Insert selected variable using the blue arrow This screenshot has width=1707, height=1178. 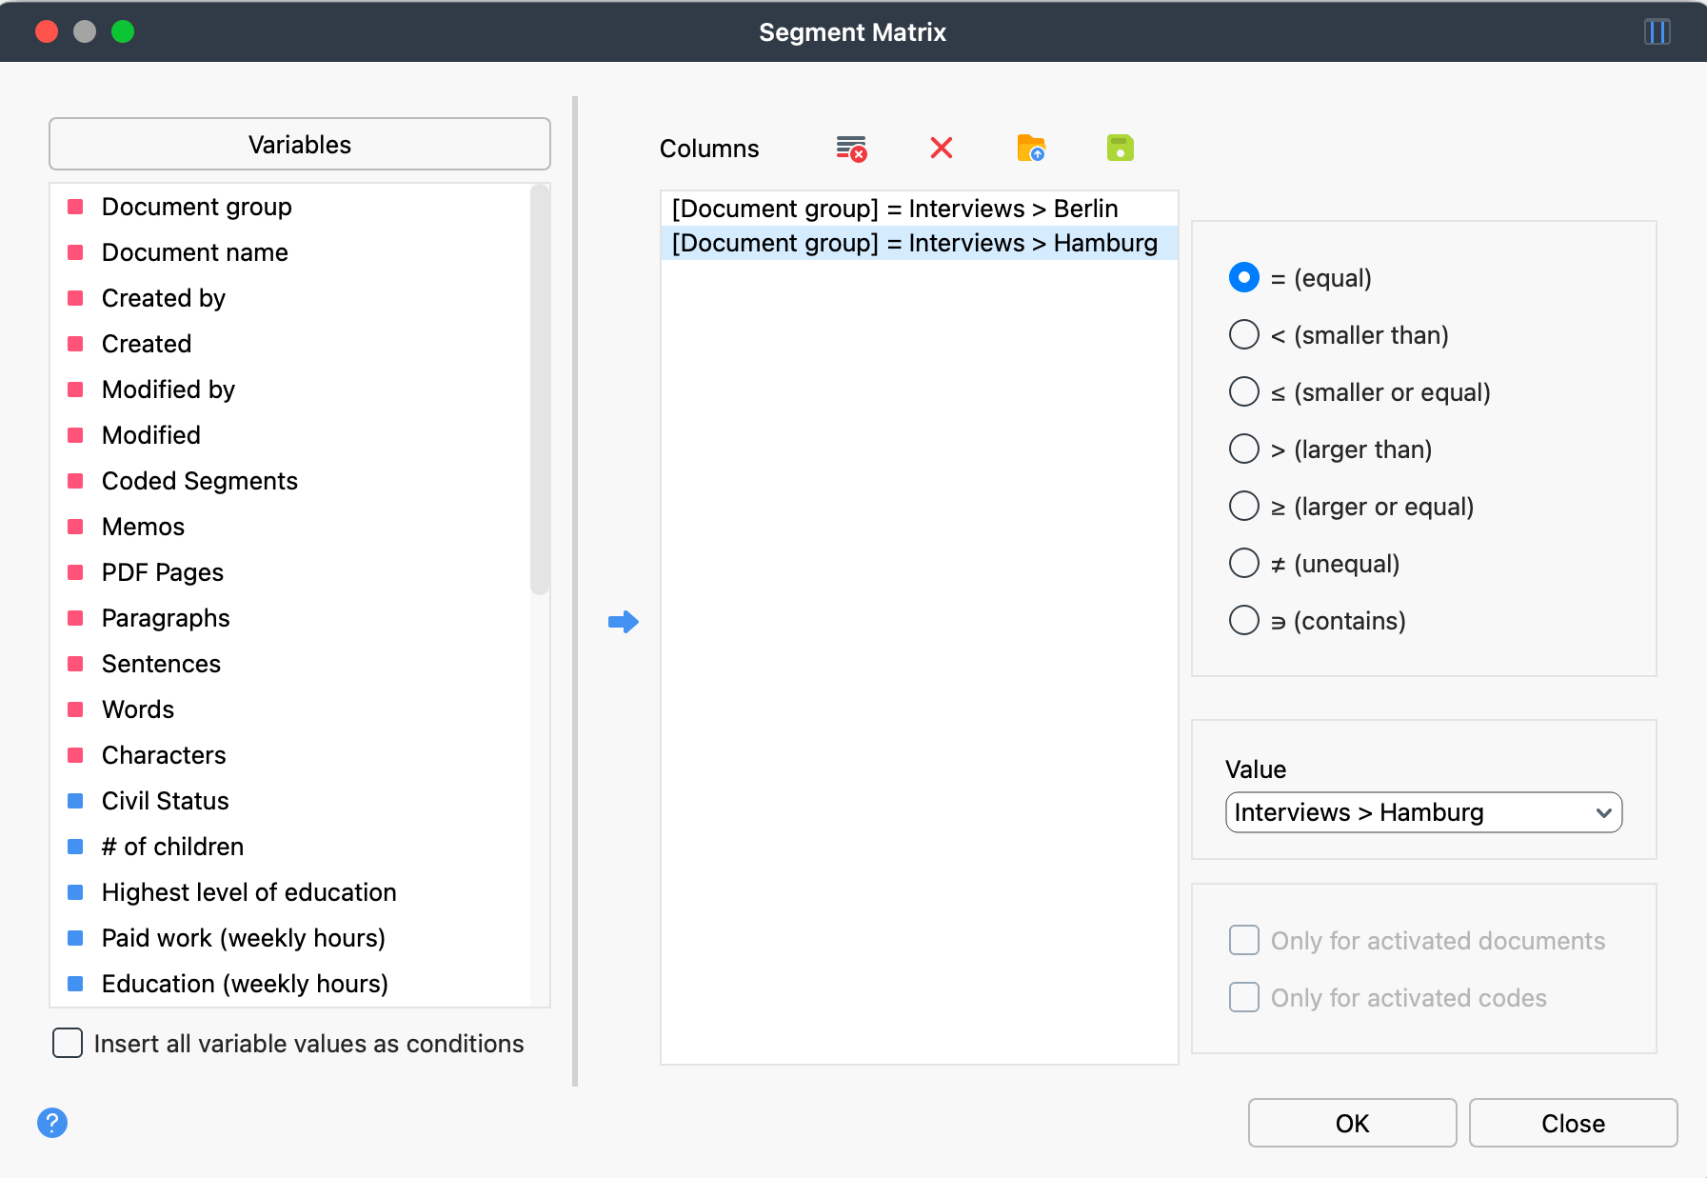tap(625, 621)
